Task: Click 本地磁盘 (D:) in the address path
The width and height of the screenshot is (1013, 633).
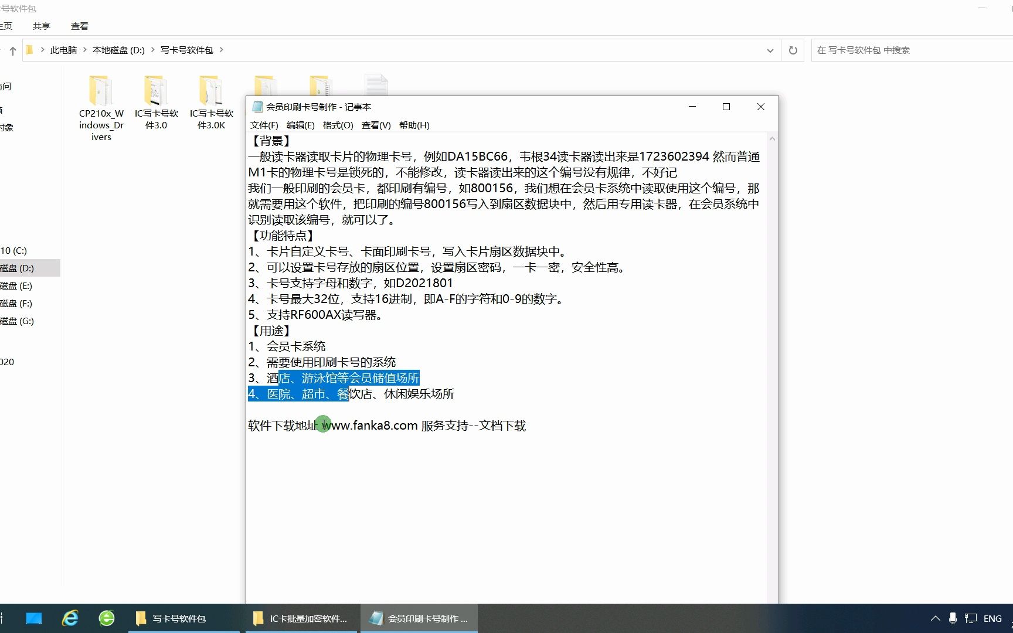Action: tap(118, 50)
